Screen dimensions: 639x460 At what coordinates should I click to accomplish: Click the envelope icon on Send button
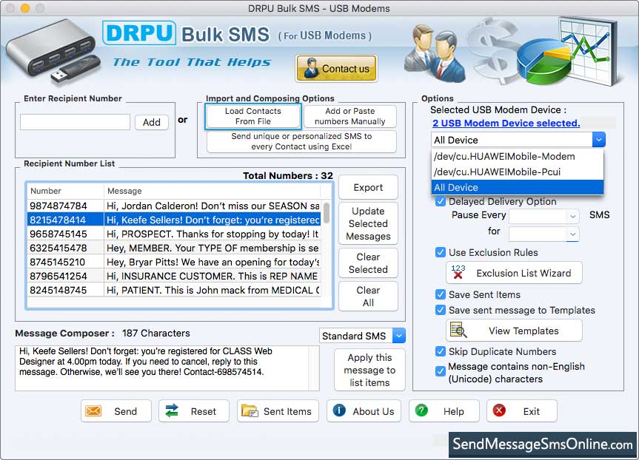pos(93,411)
